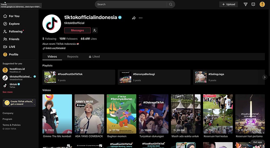Click the search magnifier icon
The width and height of the screenshot is (270, 148).
point(171,5)
